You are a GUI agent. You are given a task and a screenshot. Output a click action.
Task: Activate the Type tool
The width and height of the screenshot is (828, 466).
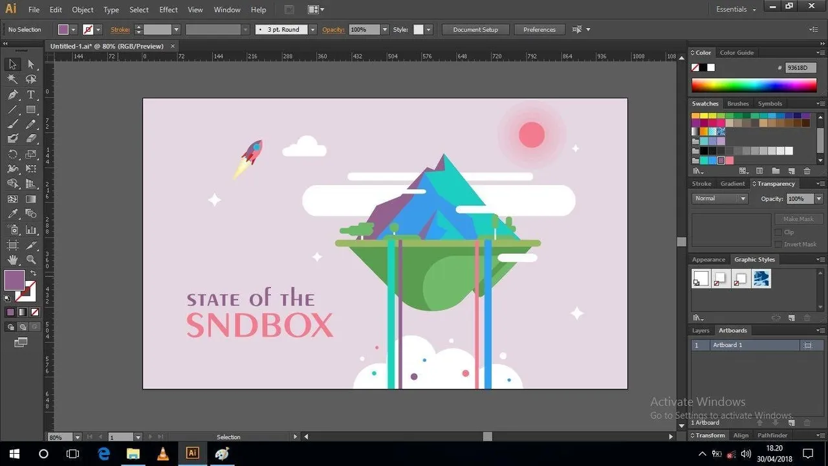pyautogui.click(x=30, y=94)
